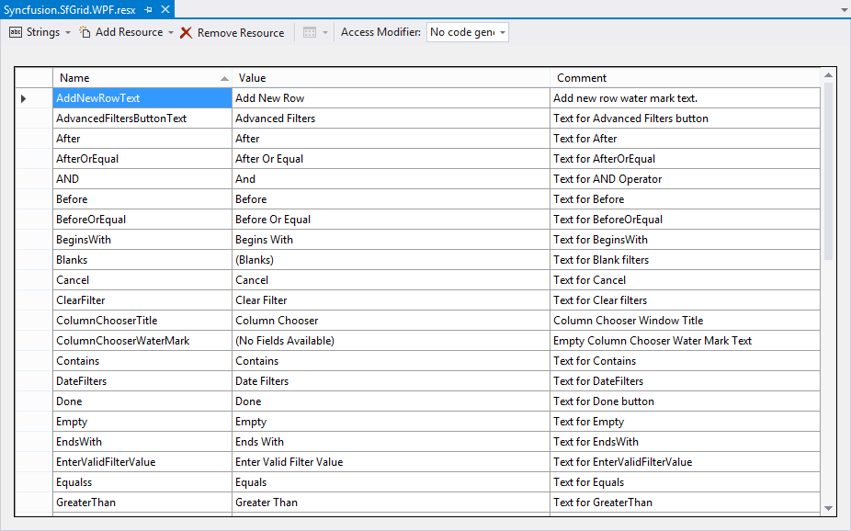Click 'Text for BeforeOrEqual' comment cell
Image resolution: width=851 pixels, height=531 pixels.
click(685, 220)
